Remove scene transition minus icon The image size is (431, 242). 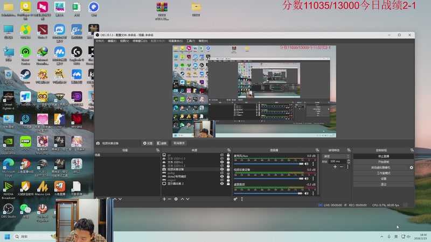tap(342, 167)
